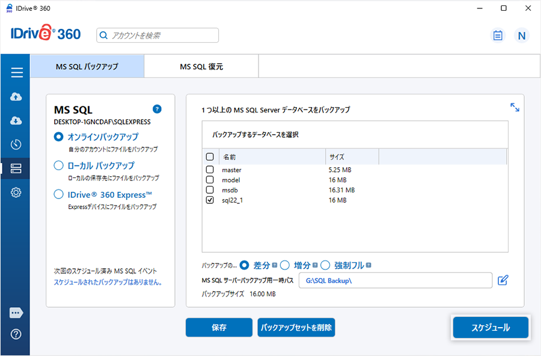541x356 pixels.
Task: Open the scheduler clock sidebar icon
Action: pyautogui.click(x=16, y=144)
